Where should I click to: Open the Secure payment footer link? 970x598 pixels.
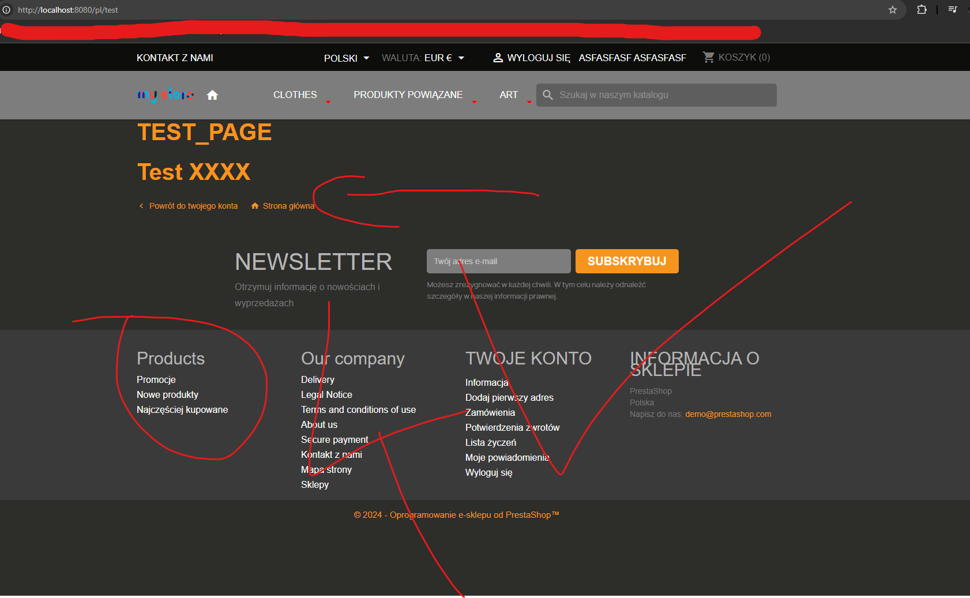334,439
